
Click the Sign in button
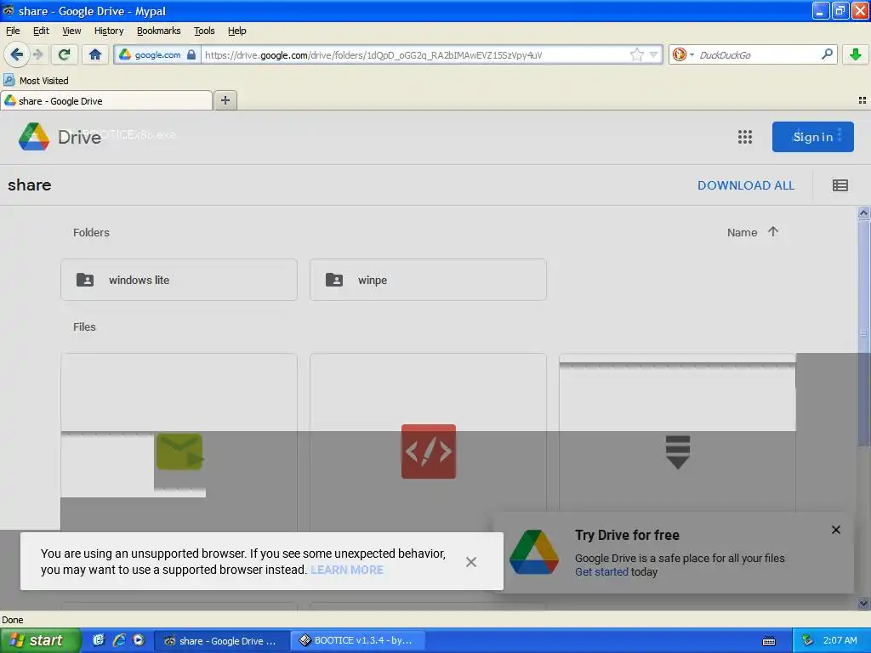point(812,137)
